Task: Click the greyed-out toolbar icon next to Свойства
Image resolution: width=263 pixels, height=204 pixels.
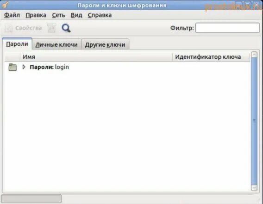Action: point(51,28)
